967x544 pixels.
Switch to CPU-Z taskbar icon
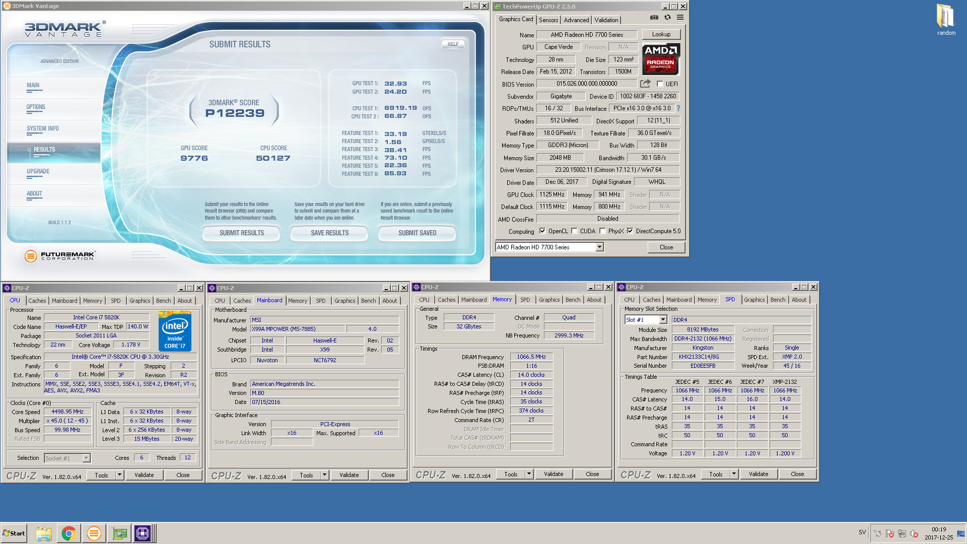143,533
